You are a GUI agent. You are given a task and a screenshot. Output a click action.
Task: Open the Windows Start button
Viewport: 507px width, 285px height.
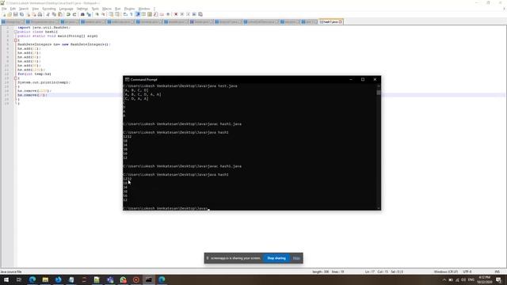point(6,279)
